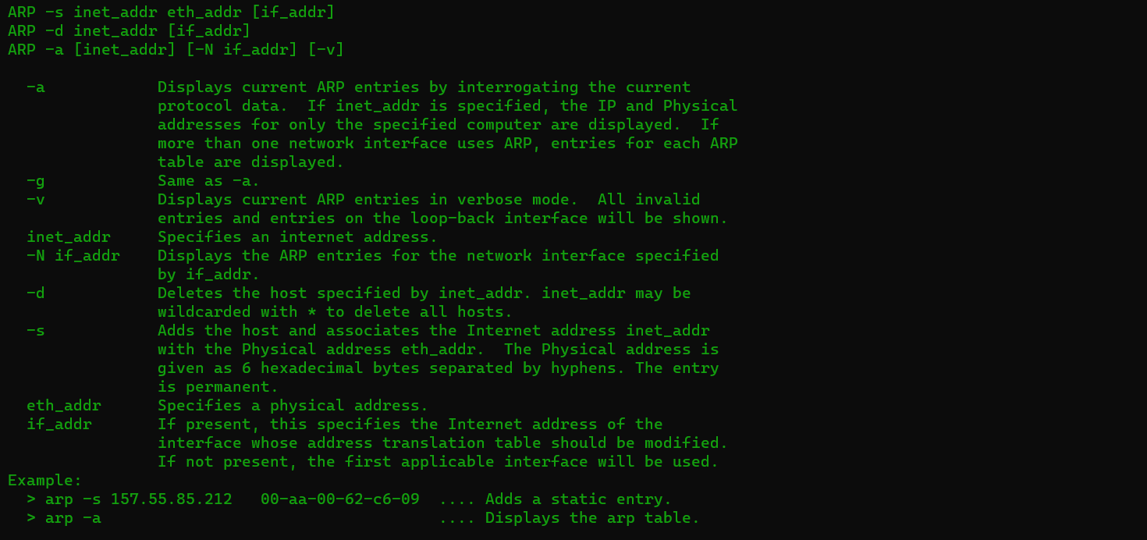Click the IP address 157.55.85.212
The width and height of the screenshot is (1147, 540).
click(x=171, y=499)
